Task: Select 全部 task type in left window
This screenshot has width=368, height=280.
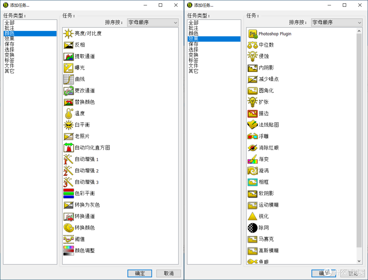Action: coord(30,23)
